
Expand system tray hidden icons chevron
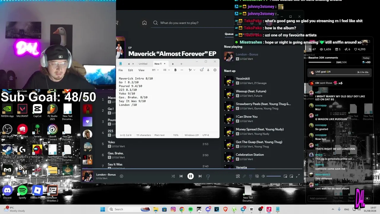click(x=333, y=209)
